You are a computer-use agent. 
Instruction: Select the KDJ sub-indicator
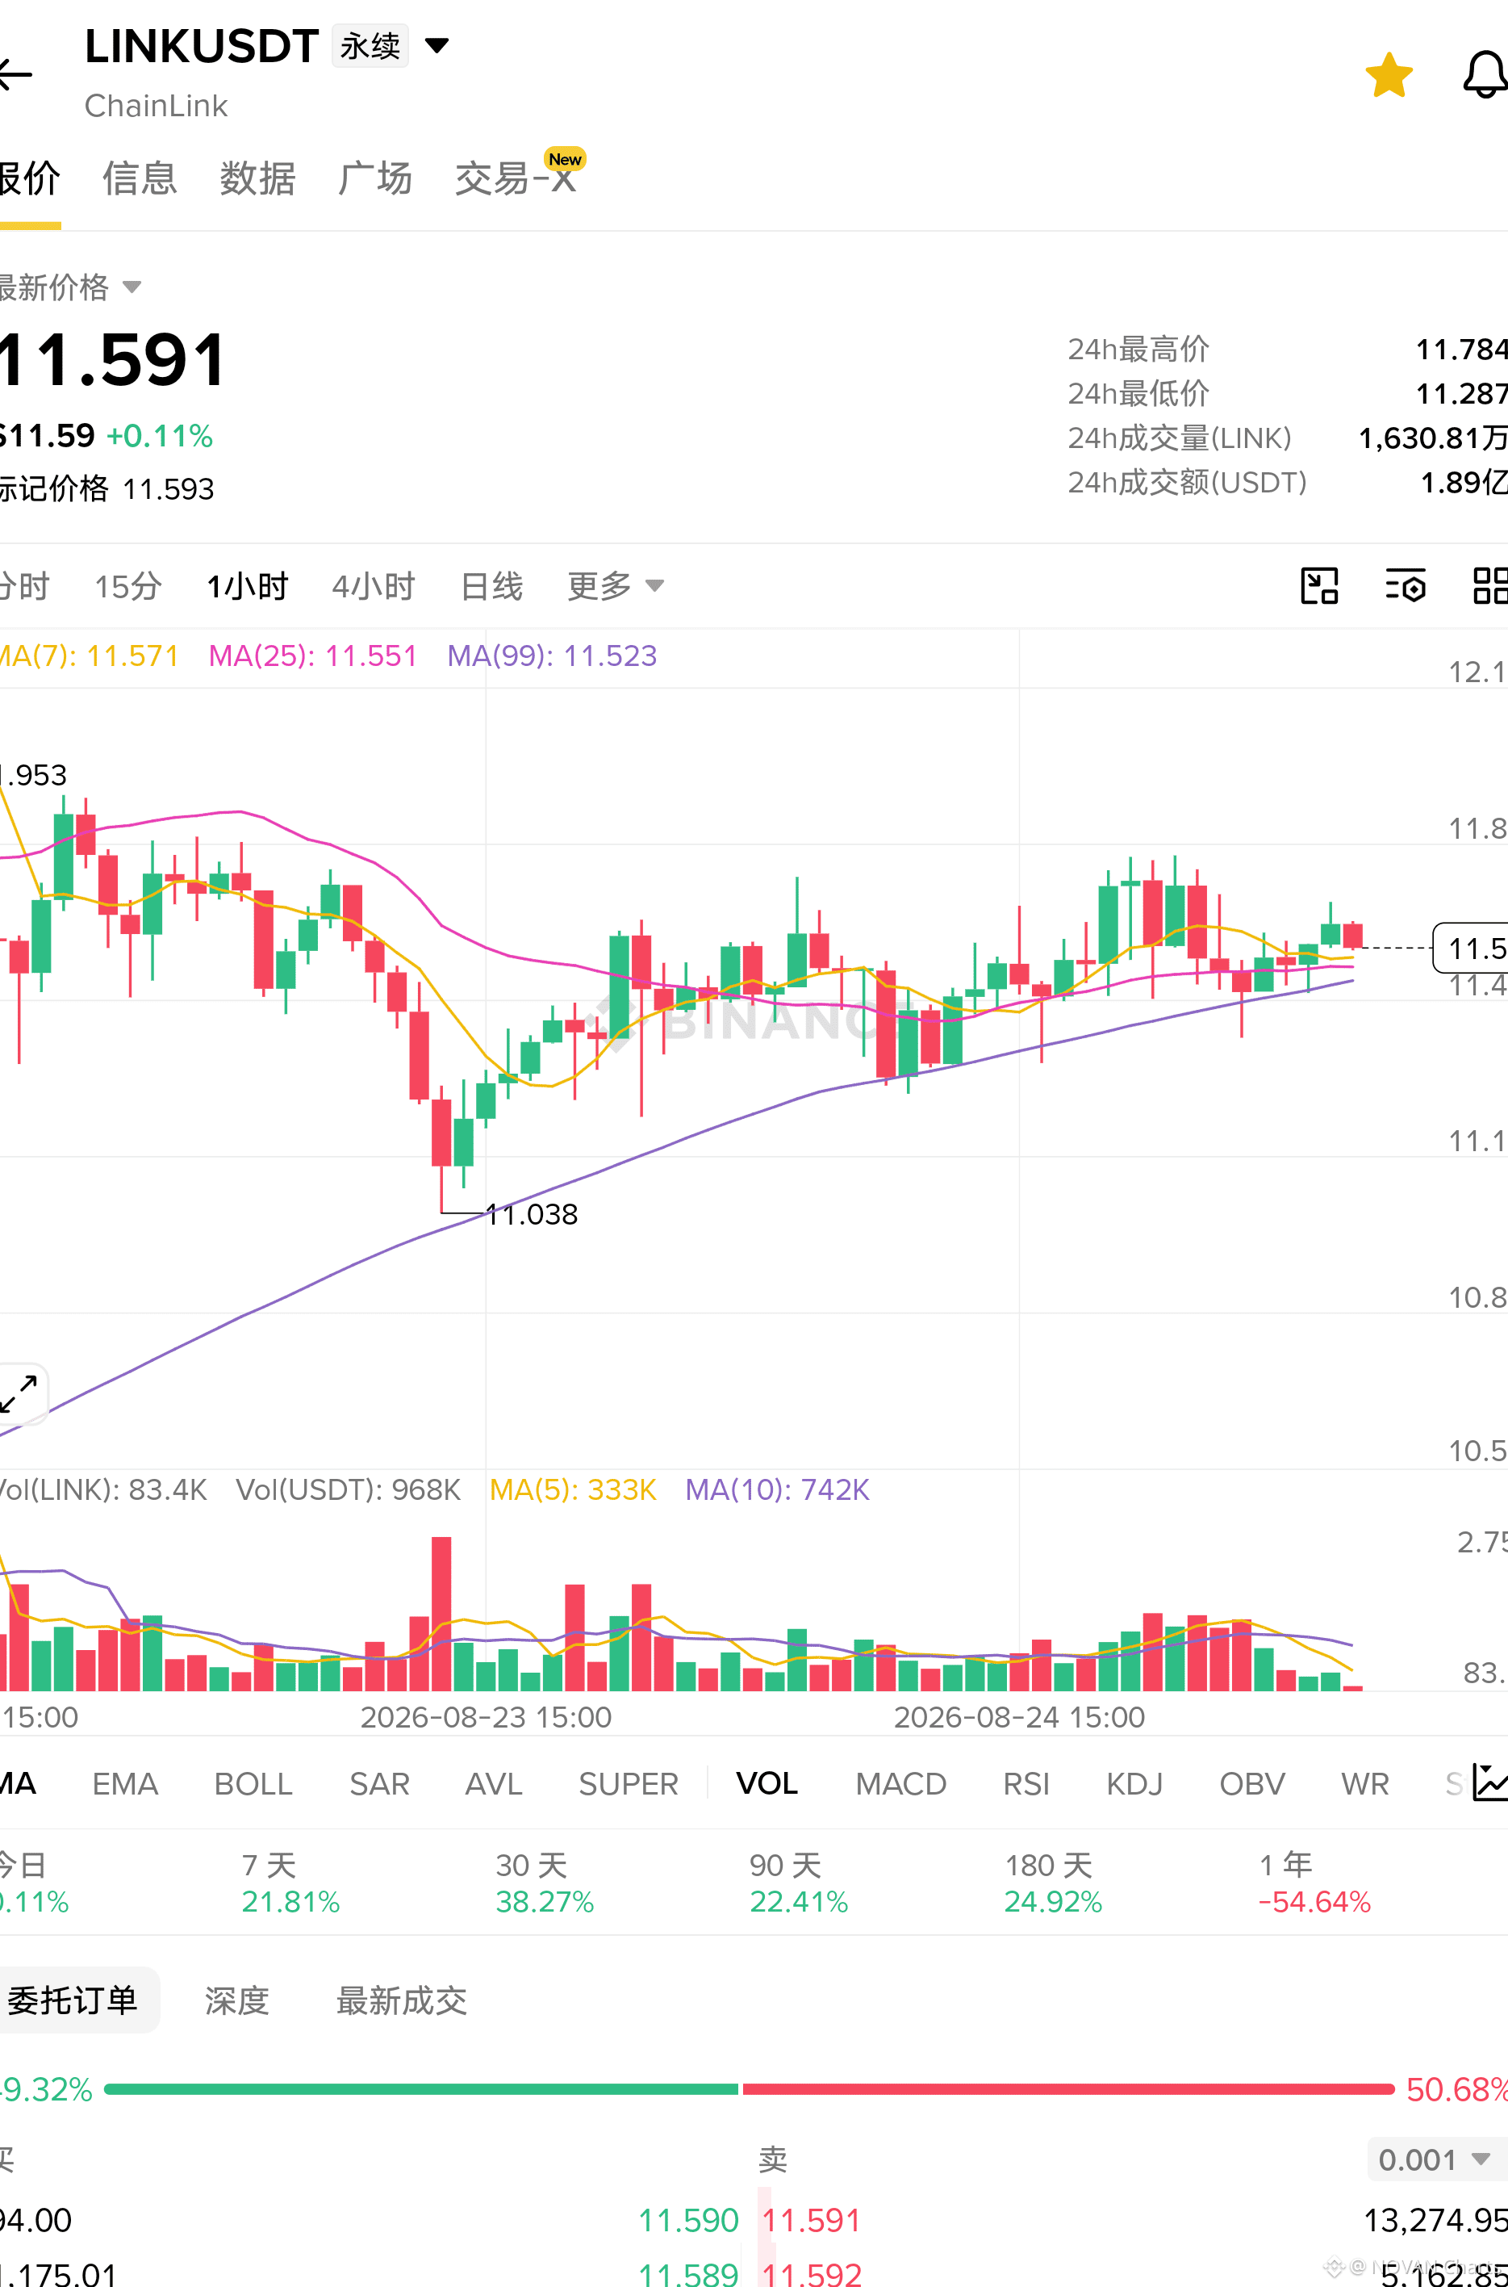[1134, 1784]
